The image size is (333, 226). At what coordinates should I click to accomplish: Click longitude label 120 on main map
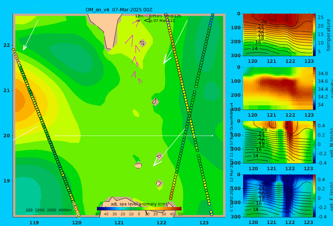[77, 223]
